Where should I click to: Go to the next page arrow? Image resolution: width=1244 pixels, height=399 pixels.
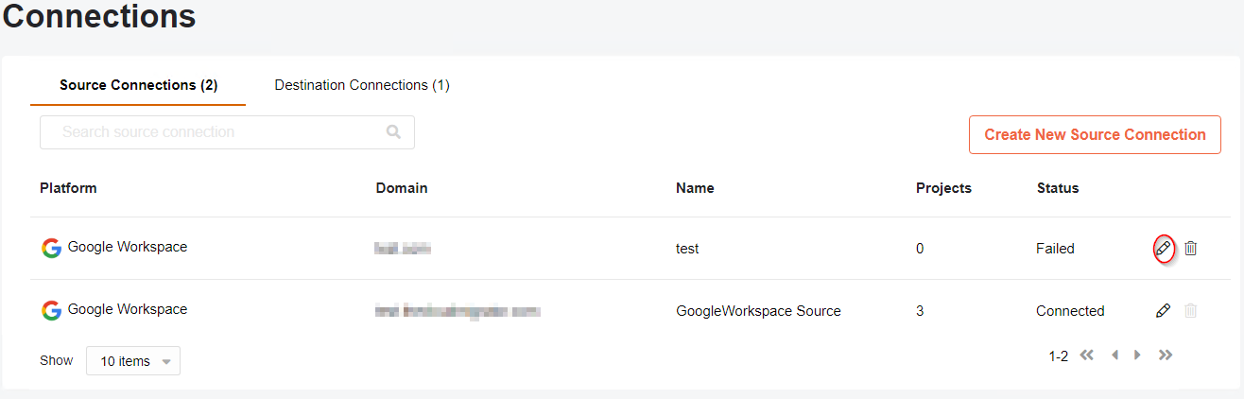click(1137, 356)
